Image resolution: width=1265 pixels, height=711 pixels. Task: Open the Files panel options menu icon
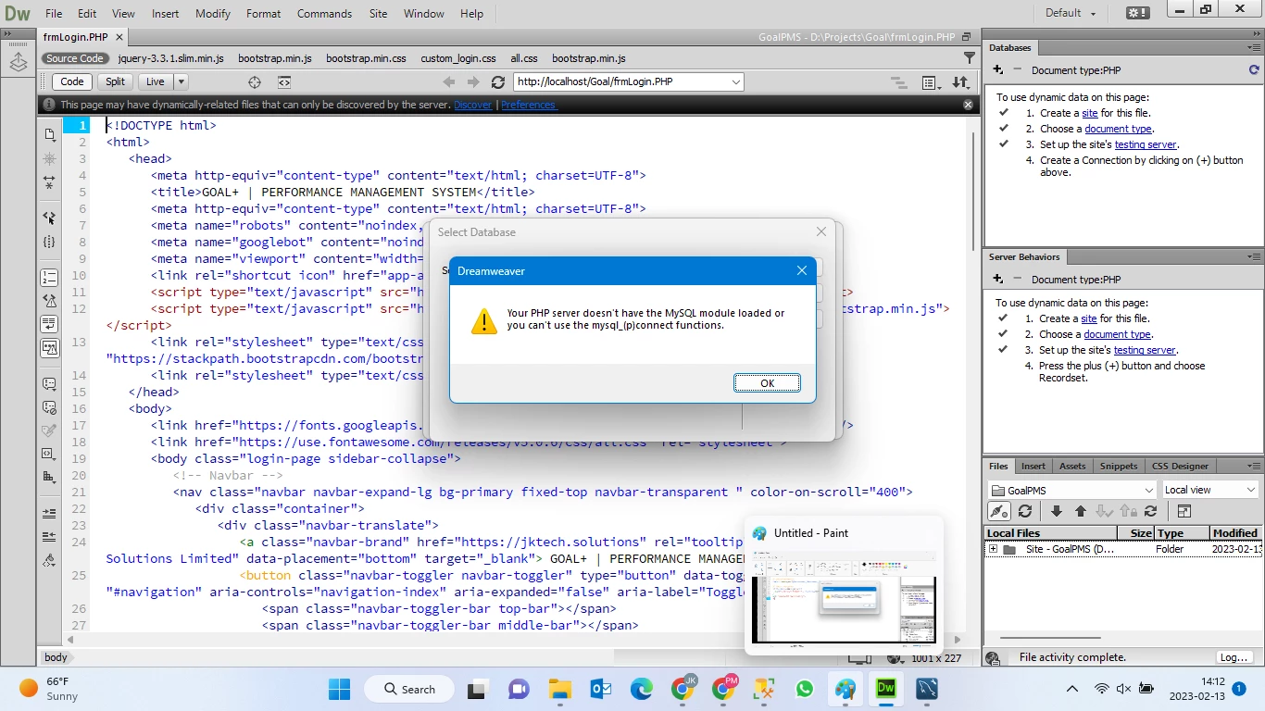point(1254,466)
